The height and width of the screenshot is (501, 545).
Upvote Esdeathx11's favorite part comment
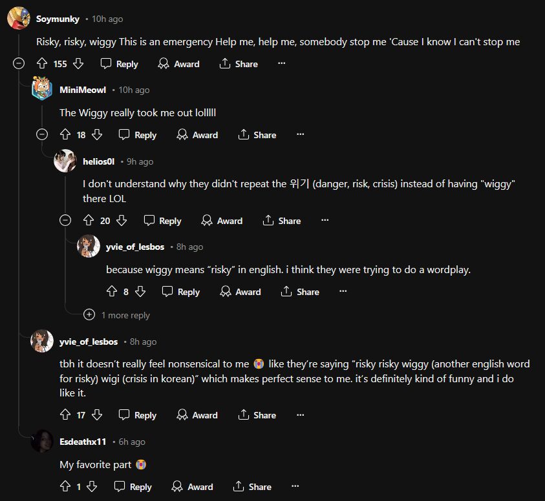65,487
